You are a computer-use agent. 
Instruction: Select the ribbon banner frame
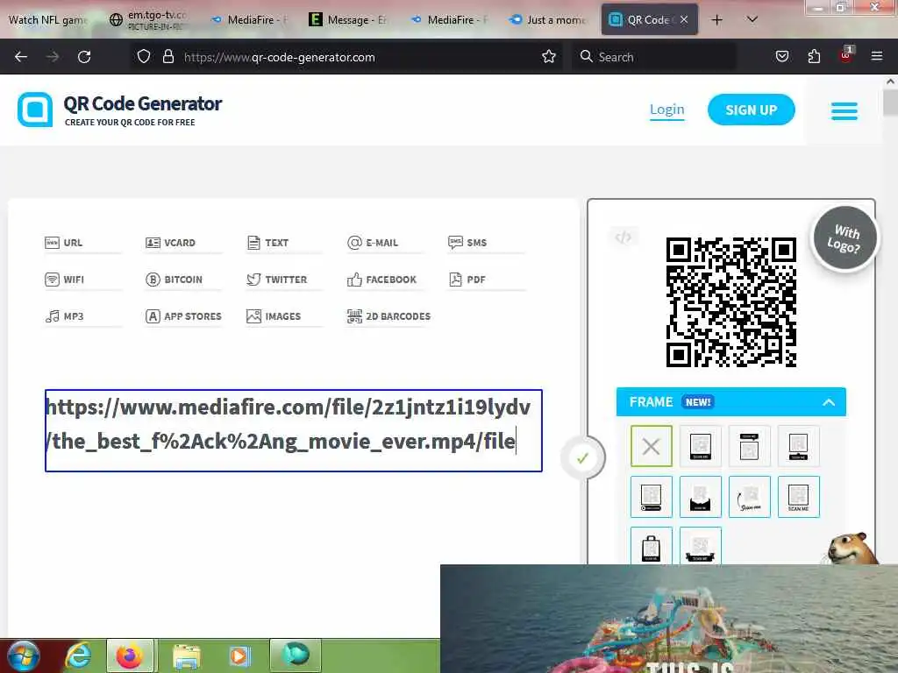click(701, 546)
